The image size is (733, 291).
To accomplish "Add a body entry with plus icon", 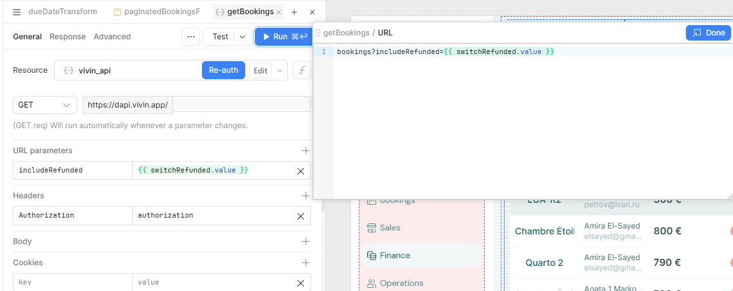I will pyautogui.click(x=306, y=241).
